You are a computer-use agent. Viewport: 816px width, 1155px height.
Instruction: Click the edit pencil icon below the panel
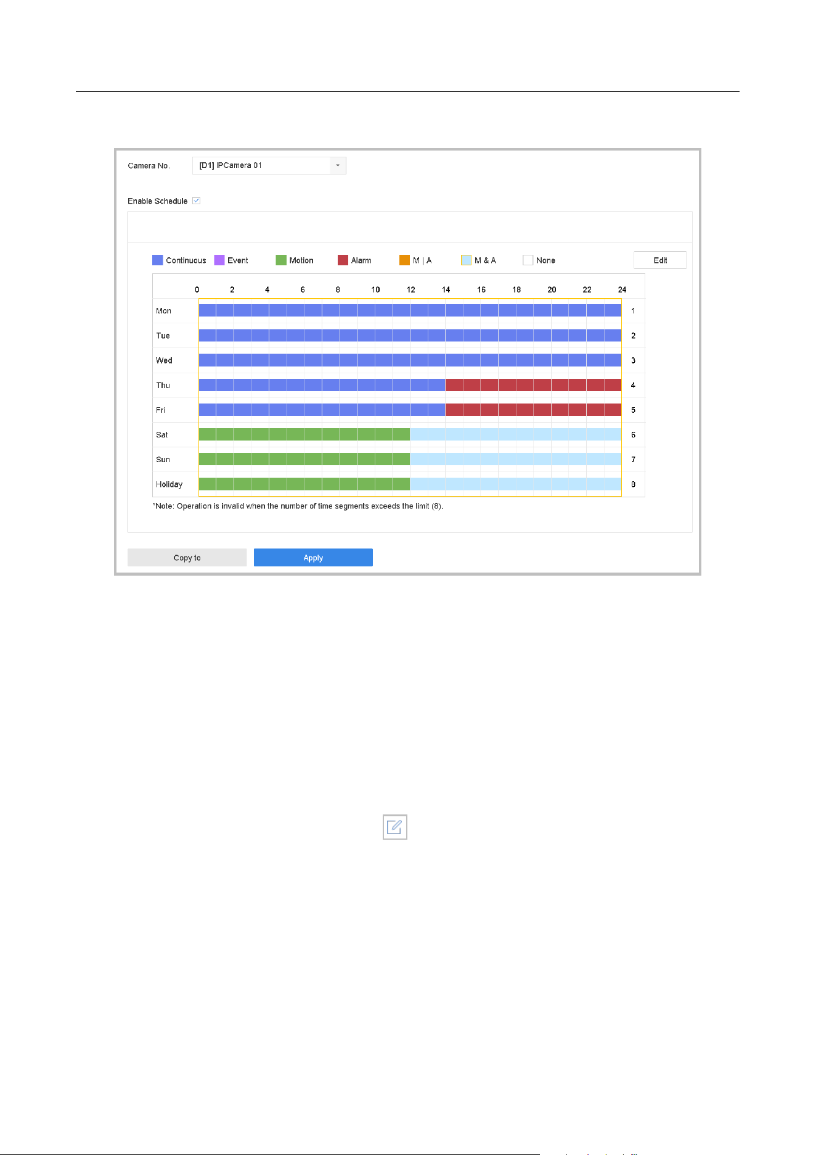(394, 827)
